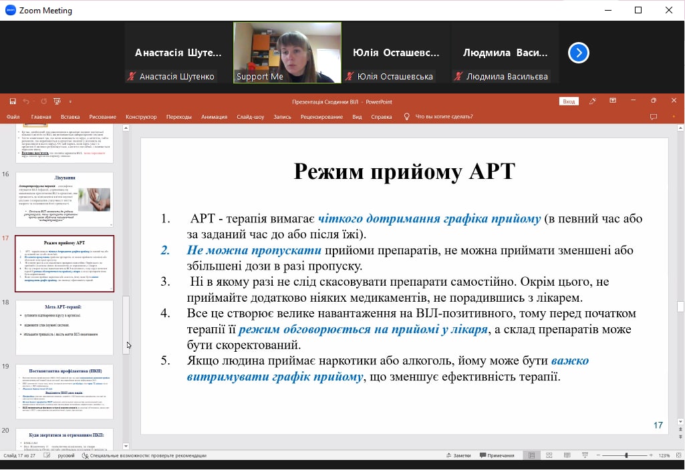
Task: Open the comments pane icon below the ribbon
Action: click(654, 117)
